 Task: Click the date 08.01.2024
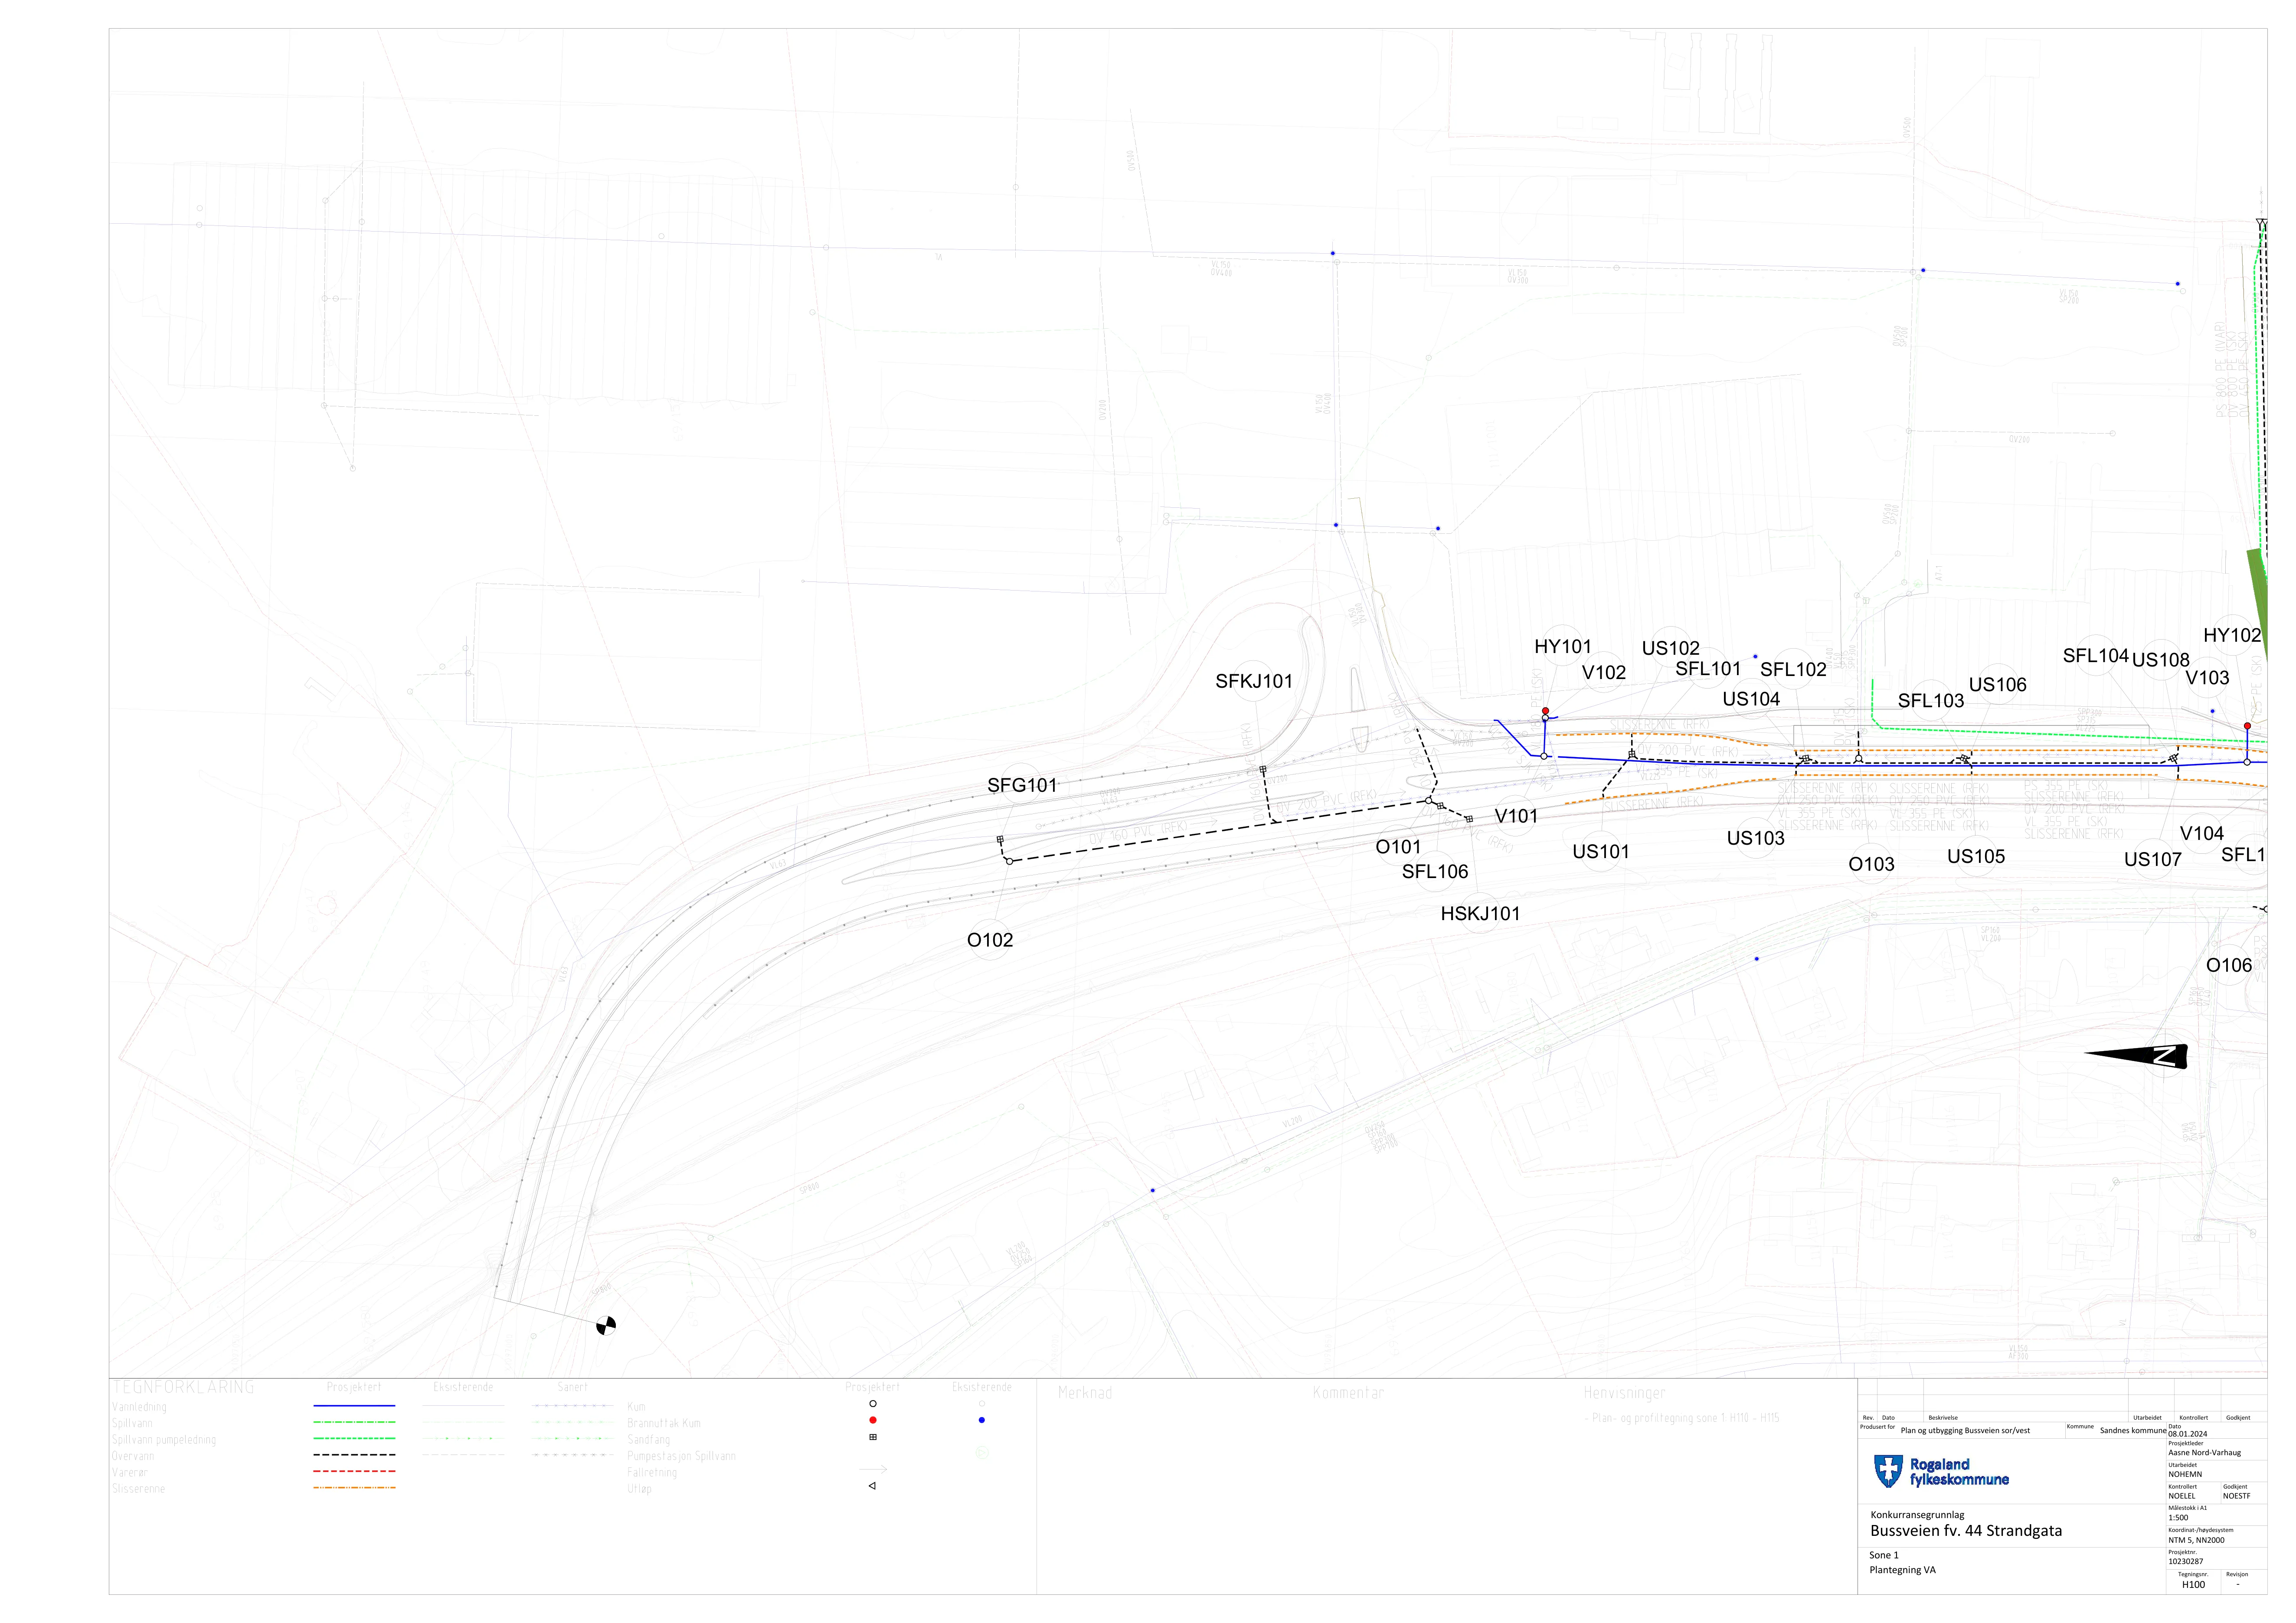coord(2187,1434)
